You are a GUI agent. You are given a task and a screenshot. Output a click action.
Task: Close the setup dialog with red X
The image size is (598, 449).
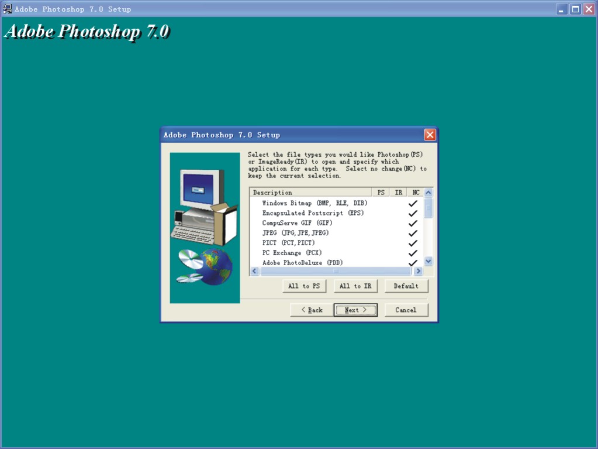coord(430,135)
